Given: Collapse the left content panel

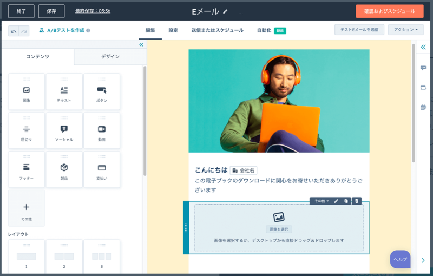Looking at the screenshot, I should coord(141,44).
